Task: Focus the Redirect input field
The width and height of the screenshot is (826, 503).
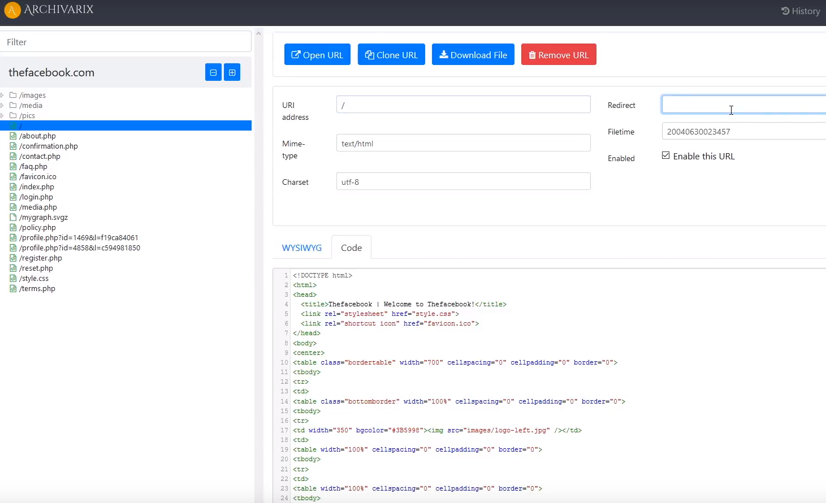Action: [744, 105]
